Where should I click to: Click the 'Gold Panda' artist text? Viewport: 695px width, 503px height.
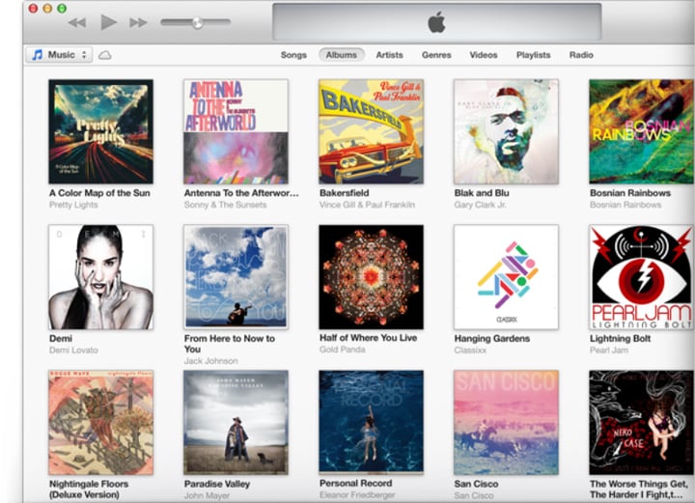[x=343, y=349]
